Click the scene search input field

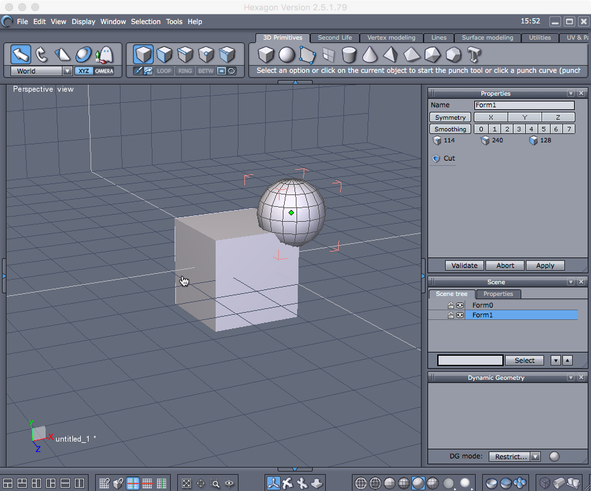pyautogui.click(x=470, y=360)
